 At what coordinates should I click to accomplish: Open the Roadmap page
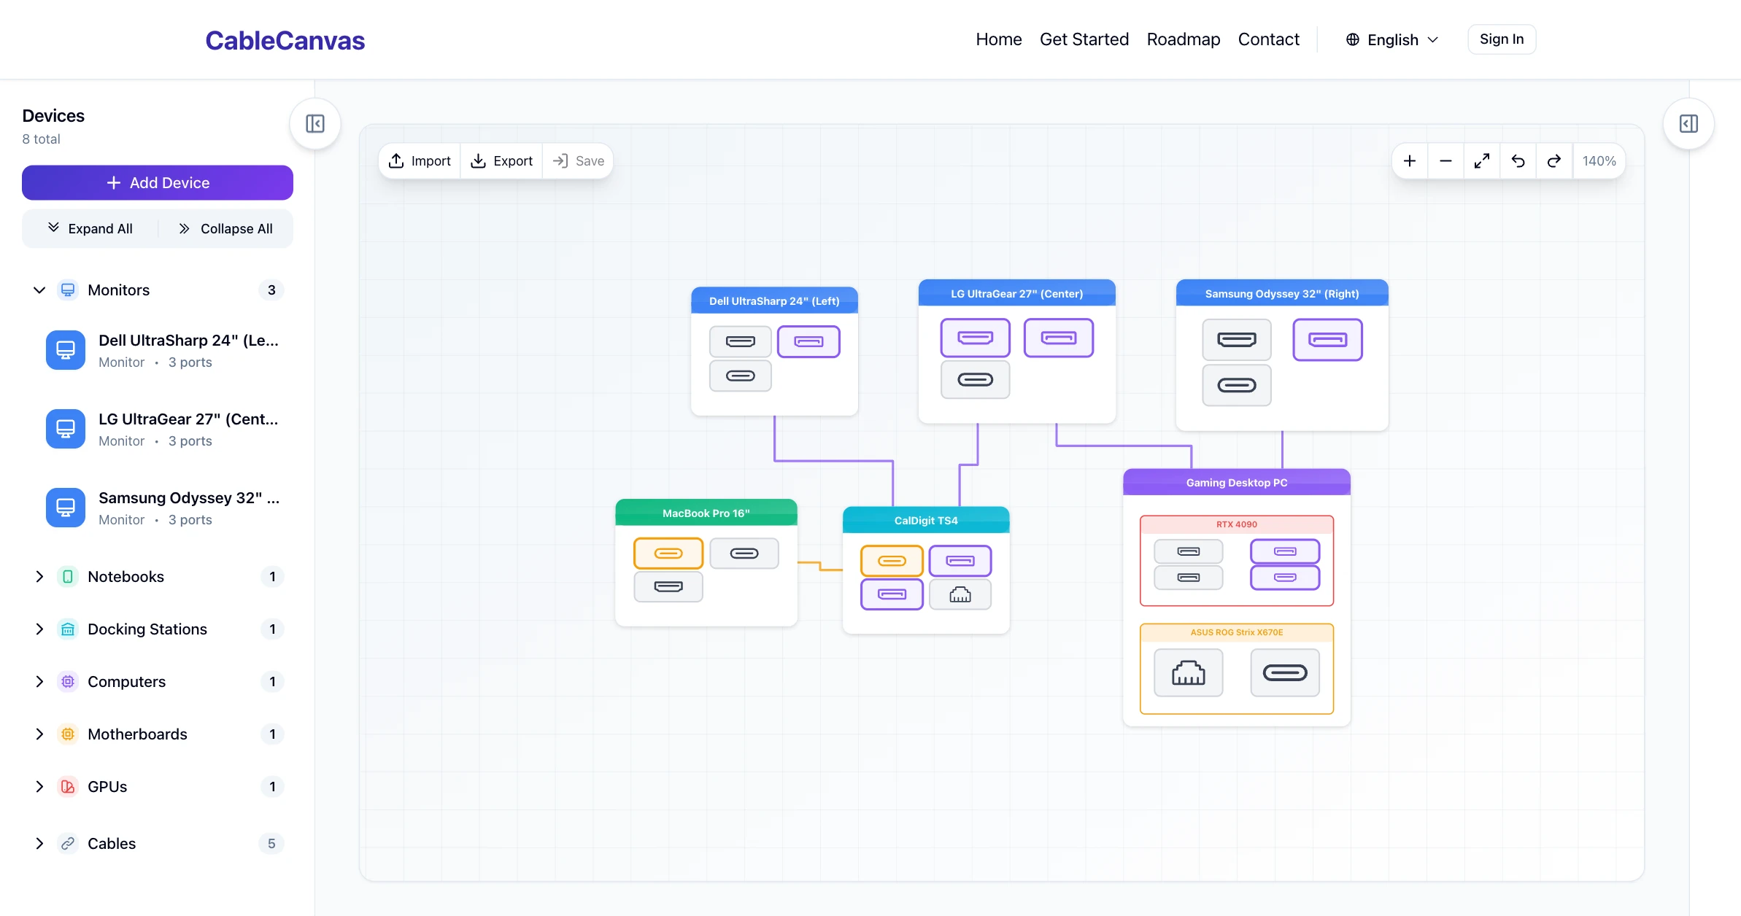pos(1184,39)
